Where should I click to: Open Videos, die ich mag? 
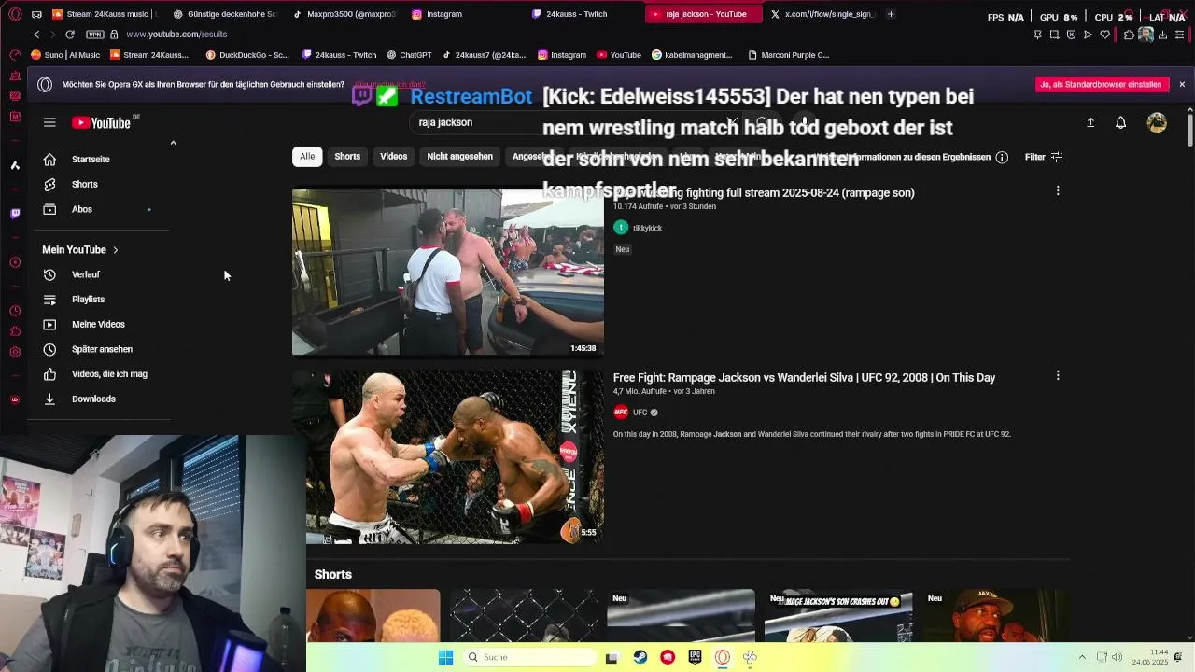[101, 374]
